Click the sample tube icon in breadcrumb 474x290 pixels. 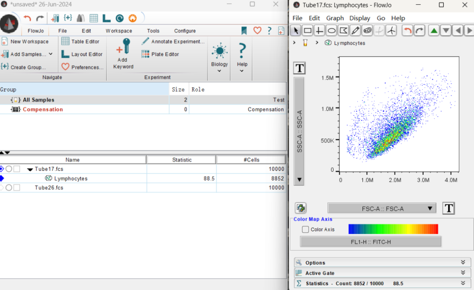tap(305, 43)
